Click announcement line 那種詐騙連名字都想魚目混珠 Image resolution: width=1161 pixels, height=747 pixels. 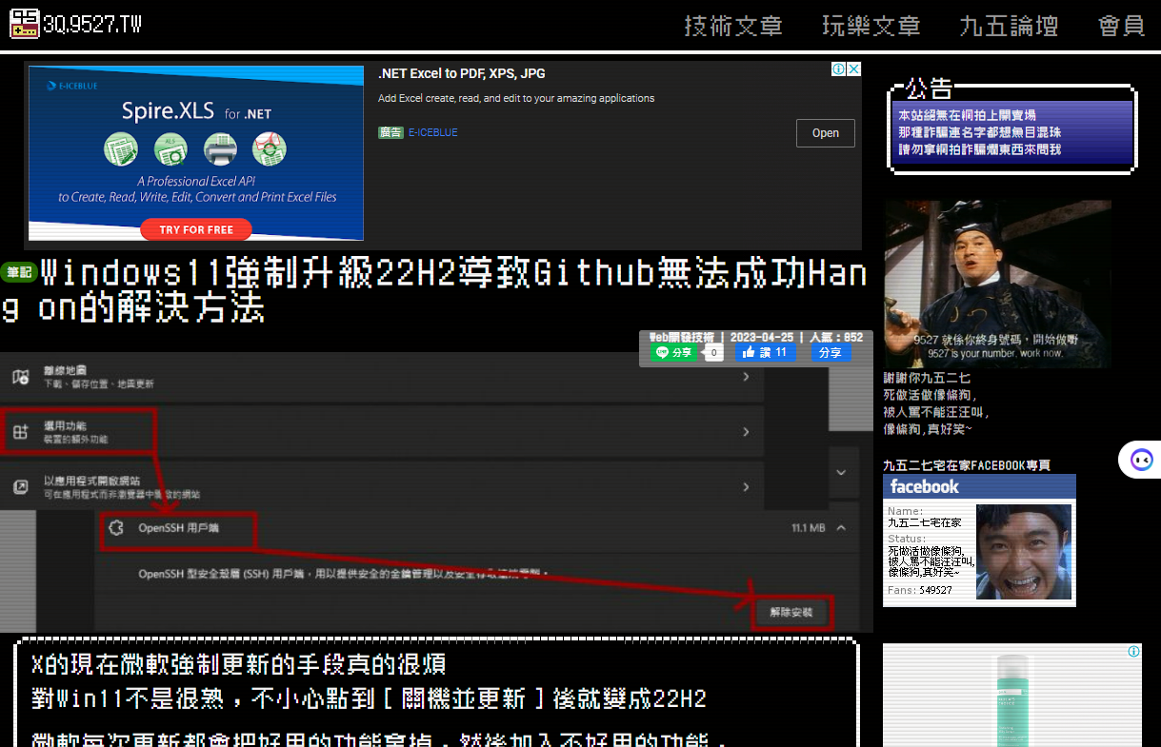980,132
